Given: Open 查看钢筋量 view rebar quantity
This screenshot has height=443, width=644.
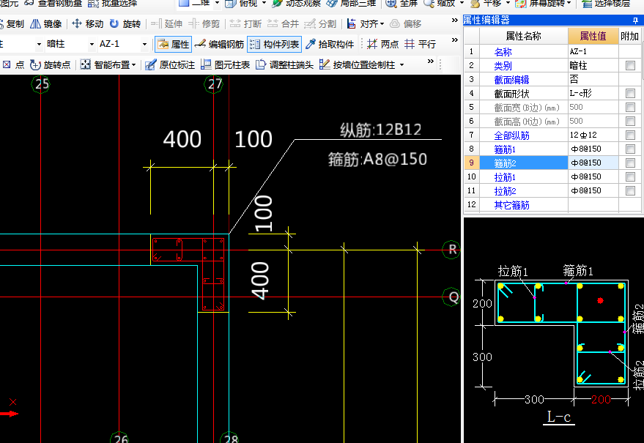Looking at the screenshot, I should (x=53, y=3).
